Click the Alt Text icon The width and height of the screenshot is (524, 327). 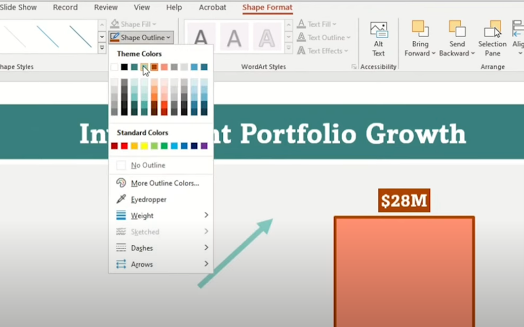[x=378, y=31]
